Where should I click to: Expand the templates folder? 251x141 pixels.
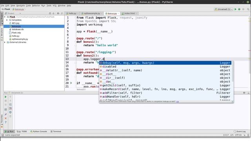7,20
